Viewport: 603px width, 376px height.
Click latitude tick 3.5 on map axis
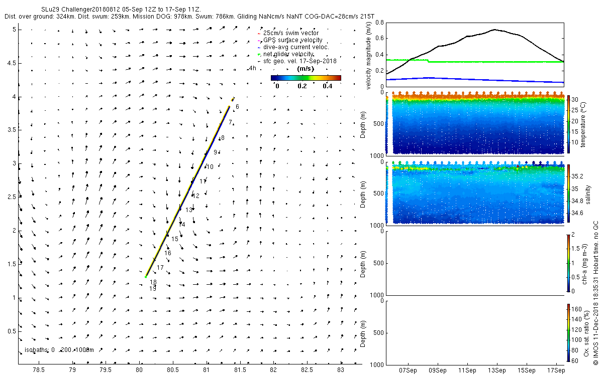coord(12,130)
